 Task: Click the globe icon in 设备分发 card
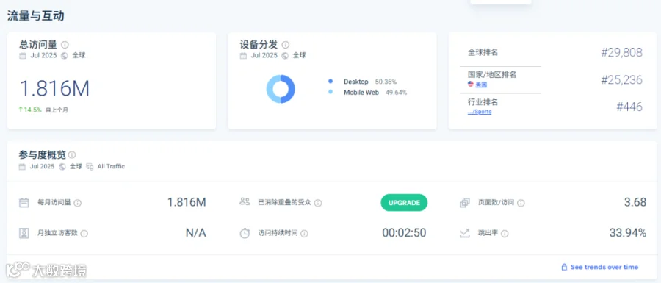pyautogui.click(x=285, y=55)
